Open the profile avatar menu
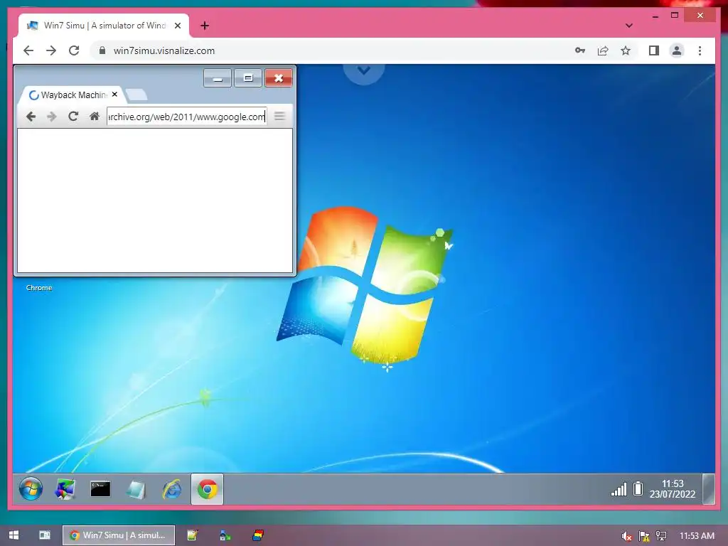Screen dimensions: 728x546 (x=677, y=50)
